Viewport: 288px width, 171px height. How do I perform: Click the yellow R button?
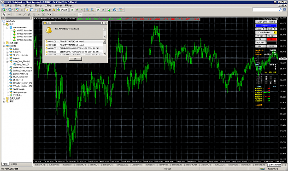coord(275,32)
